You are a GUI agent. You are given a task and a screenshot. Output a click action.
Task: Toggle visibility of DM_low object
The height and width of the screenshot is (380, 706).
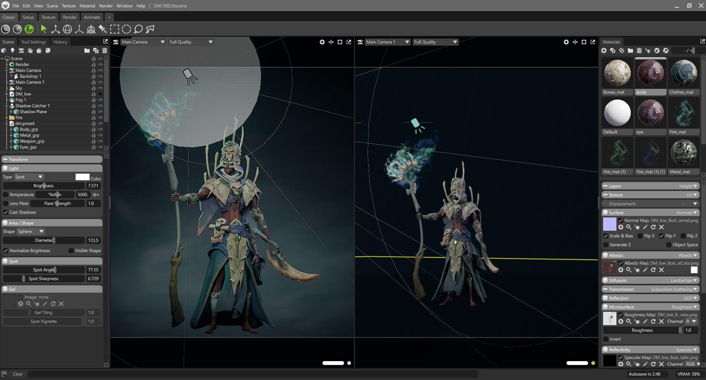tap(100, 94)
